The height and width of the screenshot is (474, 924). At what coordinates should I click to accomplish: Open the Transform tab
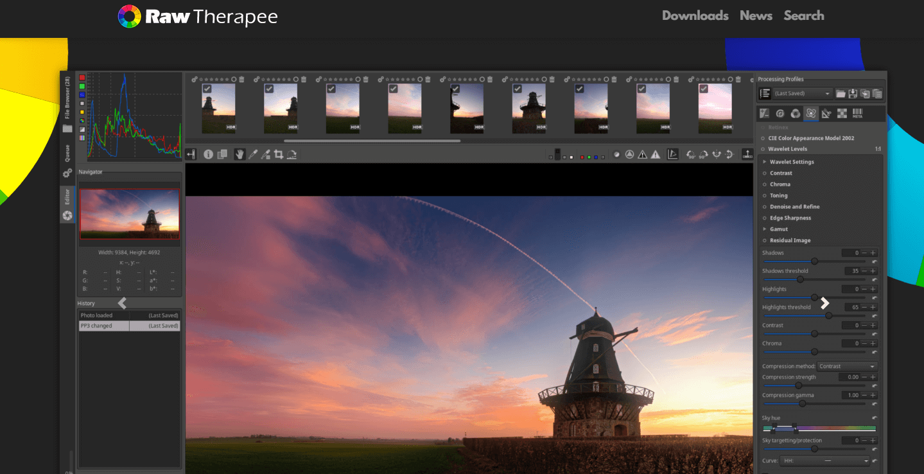(826, 114)
